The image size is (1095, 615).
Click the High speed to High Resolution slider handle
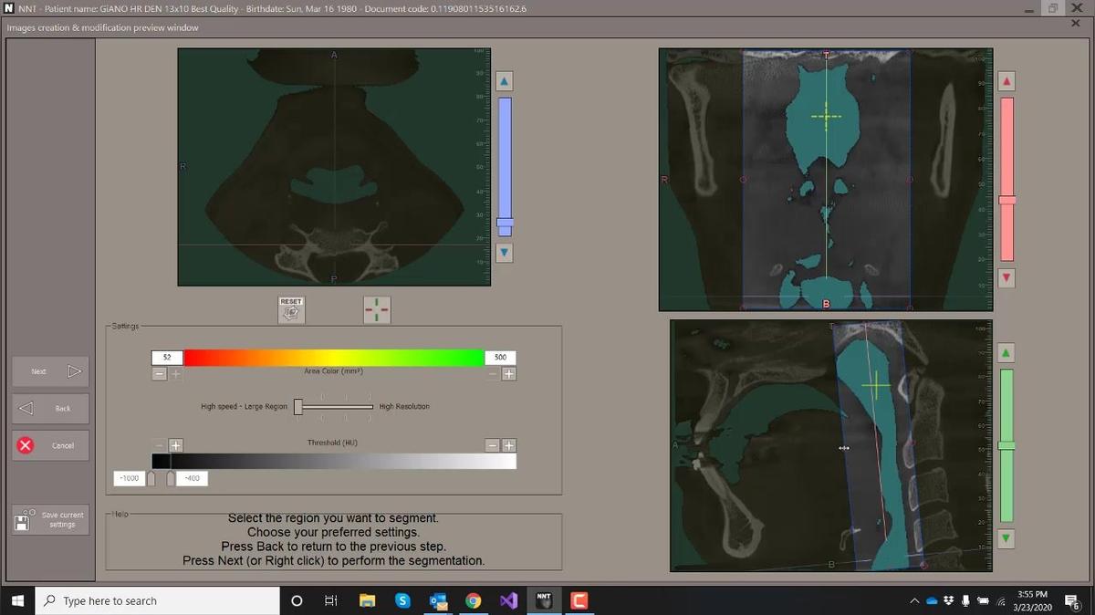tap(297, 407)
